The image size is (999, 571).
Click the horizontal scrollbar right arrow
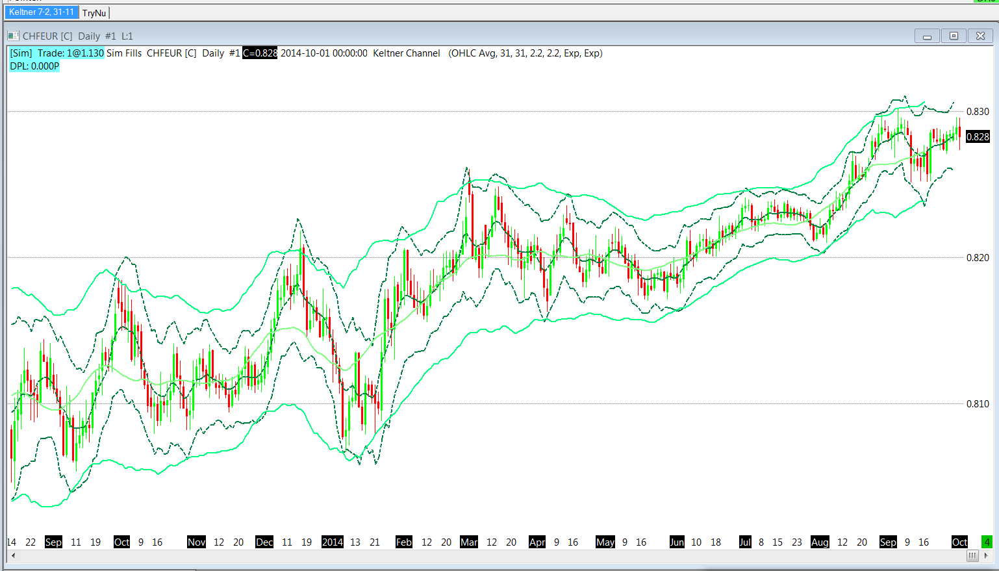click(x=986, y=556)
